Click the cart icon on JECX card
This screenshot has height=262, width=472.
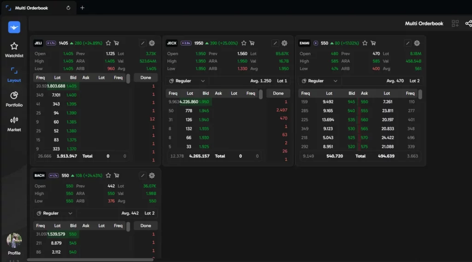tap(252, 43)
